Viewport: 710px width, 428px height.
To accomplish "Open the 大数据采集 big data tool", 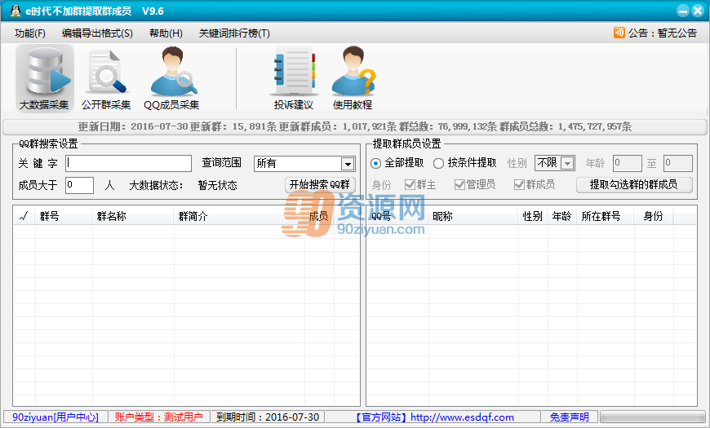I will (44, 77).
